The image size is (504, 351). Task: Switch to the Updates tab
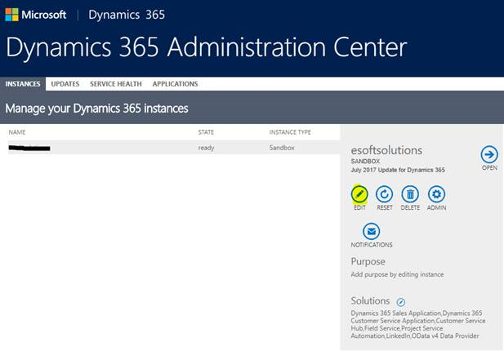[x=65, y=84]
